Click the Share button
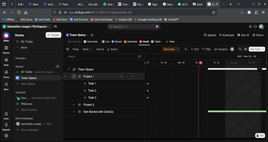268x142 pixels. 258,35
